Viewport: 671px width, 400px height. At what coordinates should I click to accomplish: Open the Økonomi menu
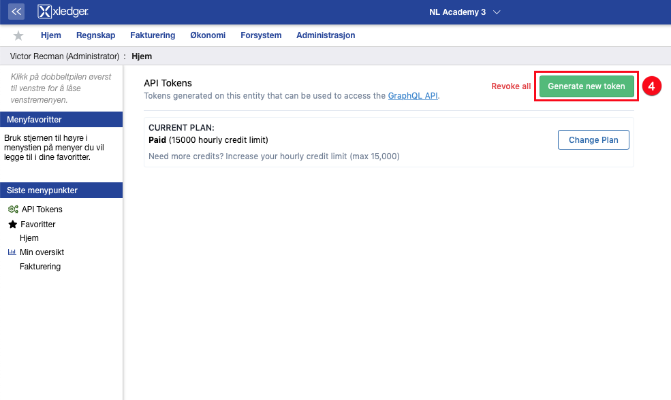[x=208, y=35]
